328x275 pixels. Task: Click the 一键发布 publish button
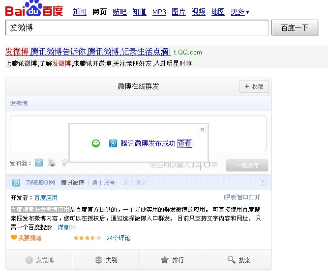247,165
